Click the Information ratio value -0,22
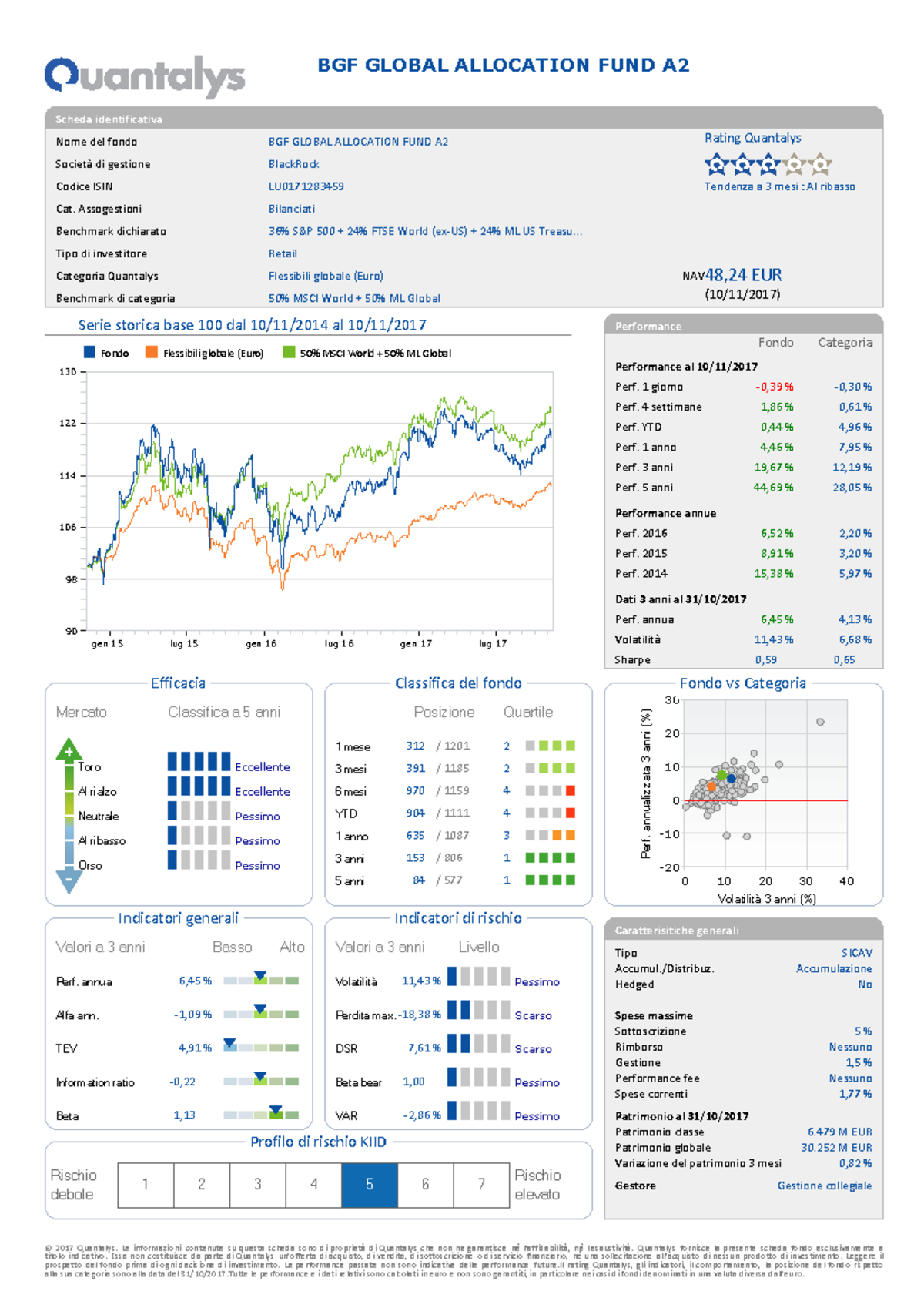The height and width of the screenshot is (1308, 924). pyautogui.click(x=182, y=1082)
